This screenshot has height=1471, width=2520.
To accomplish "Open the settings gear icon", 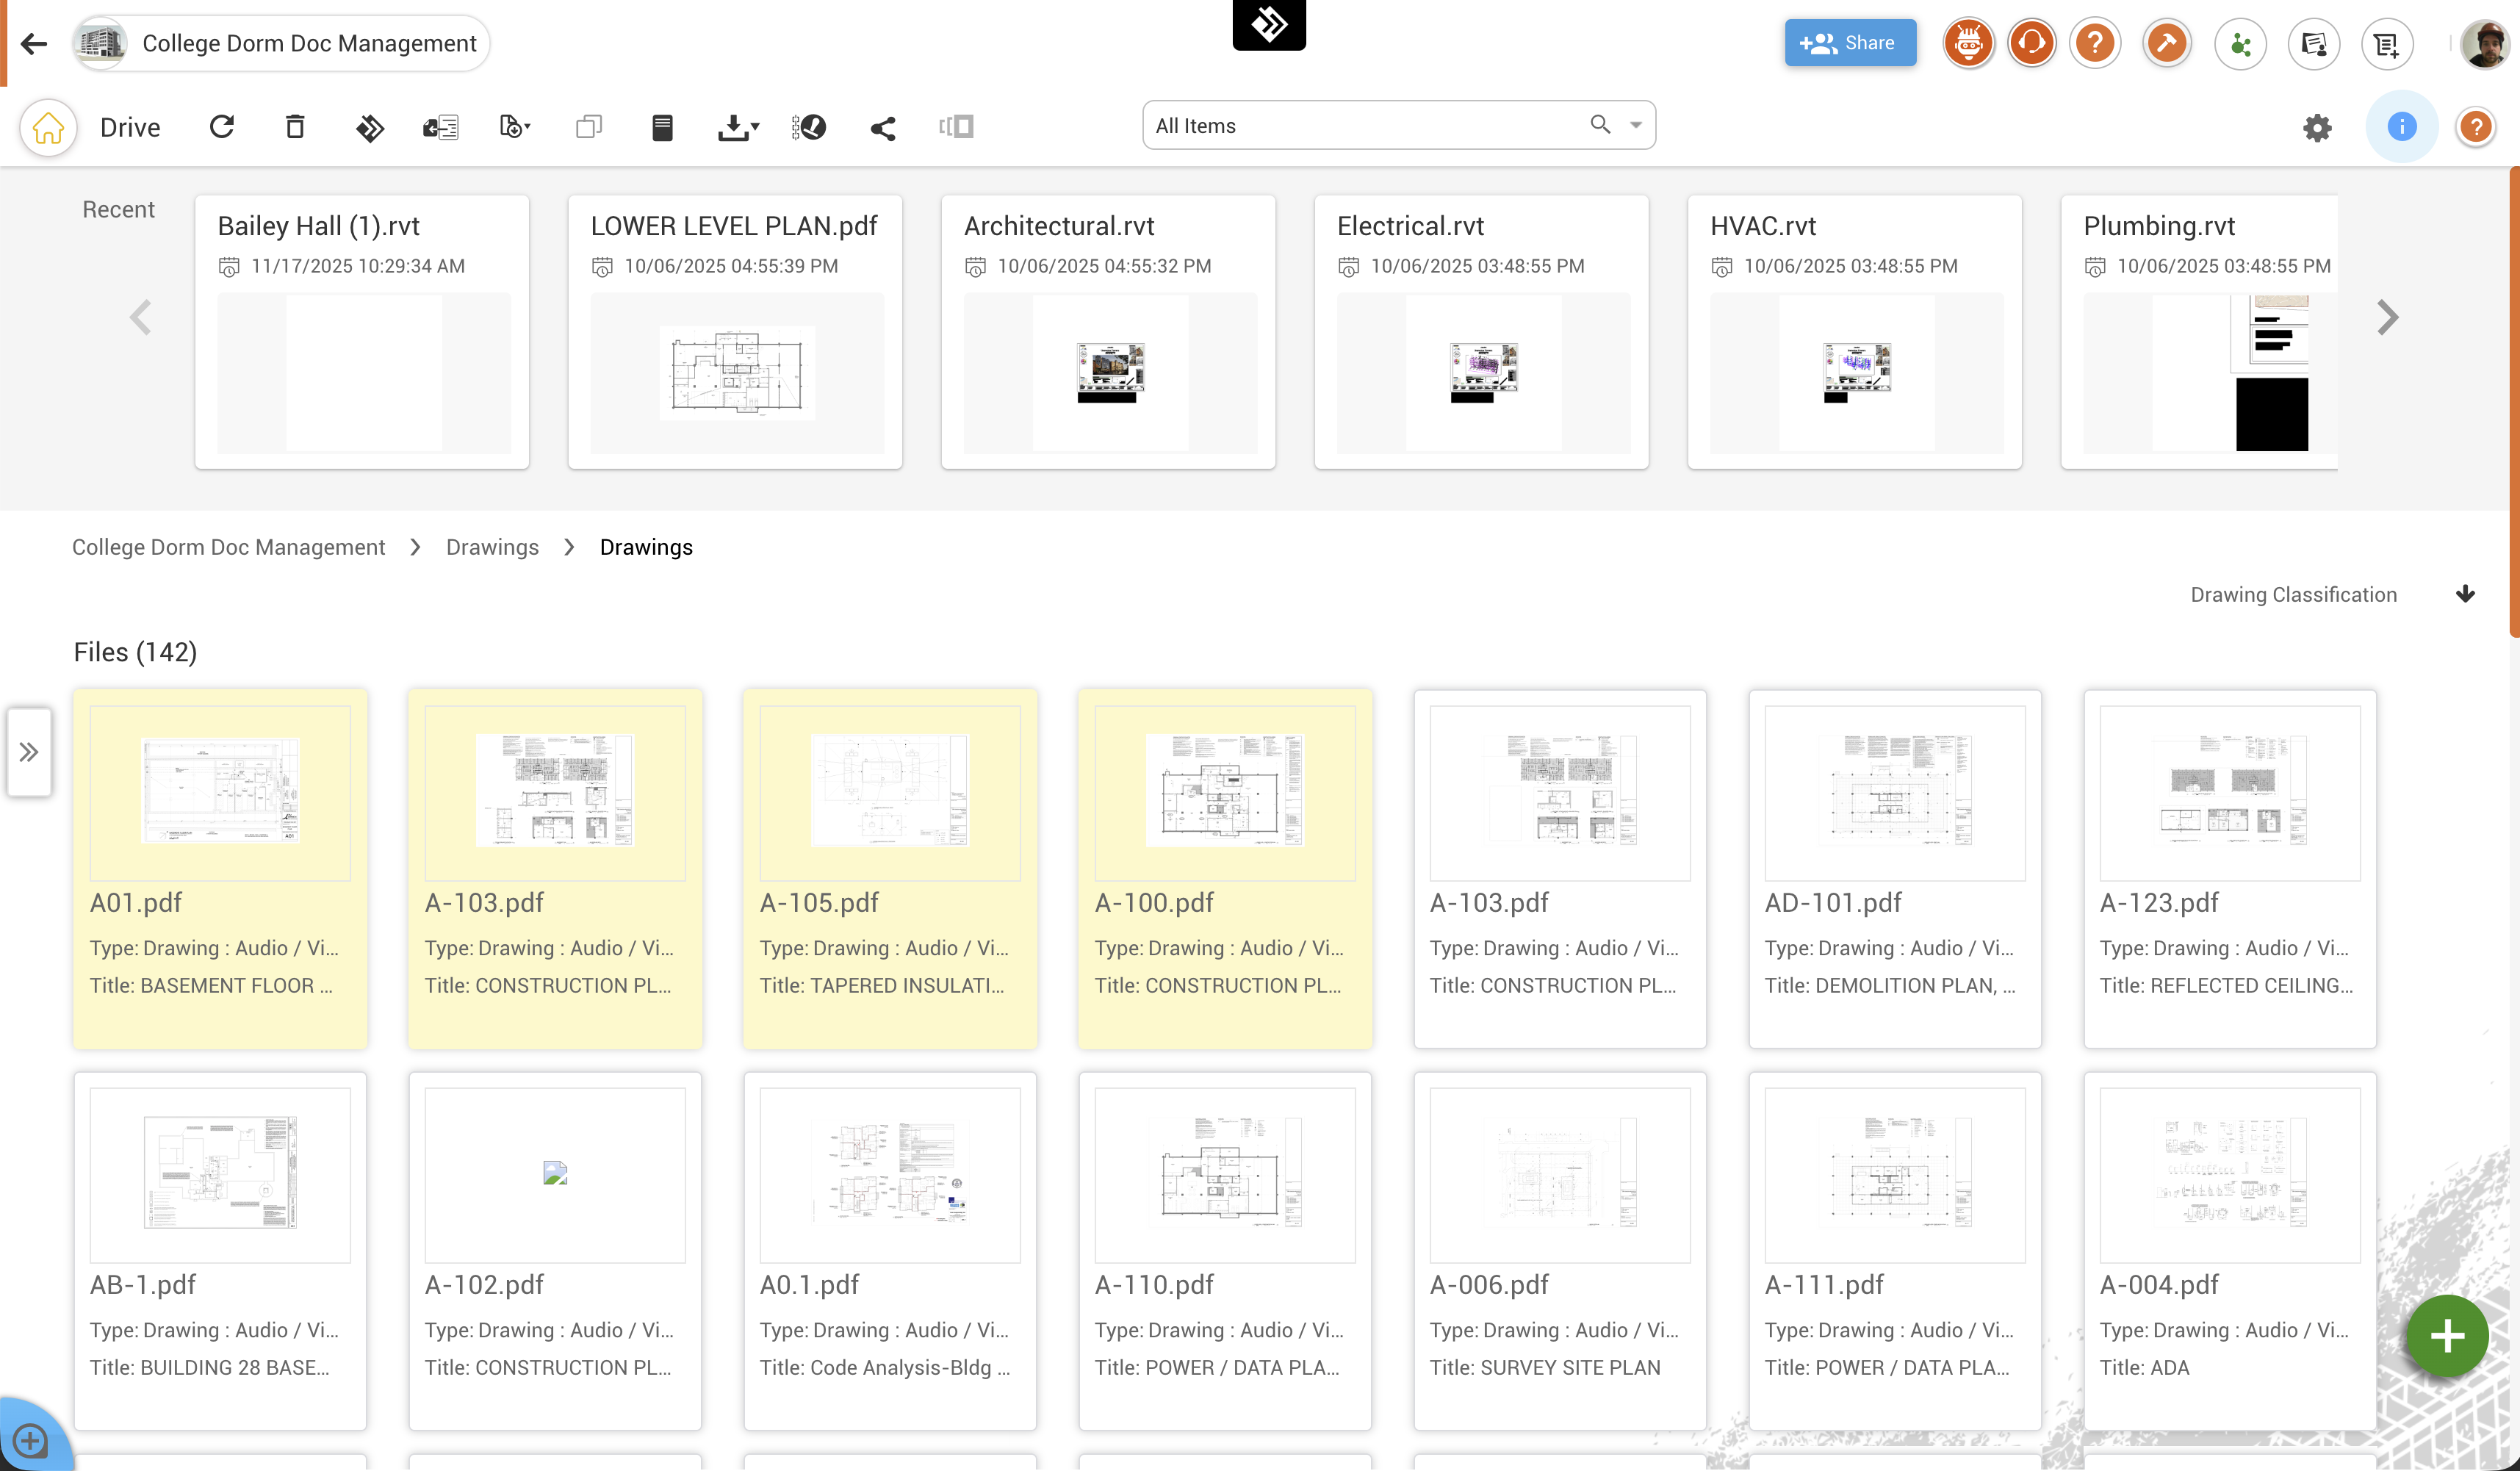I will pyautogui.click(x=2317, y=127).
